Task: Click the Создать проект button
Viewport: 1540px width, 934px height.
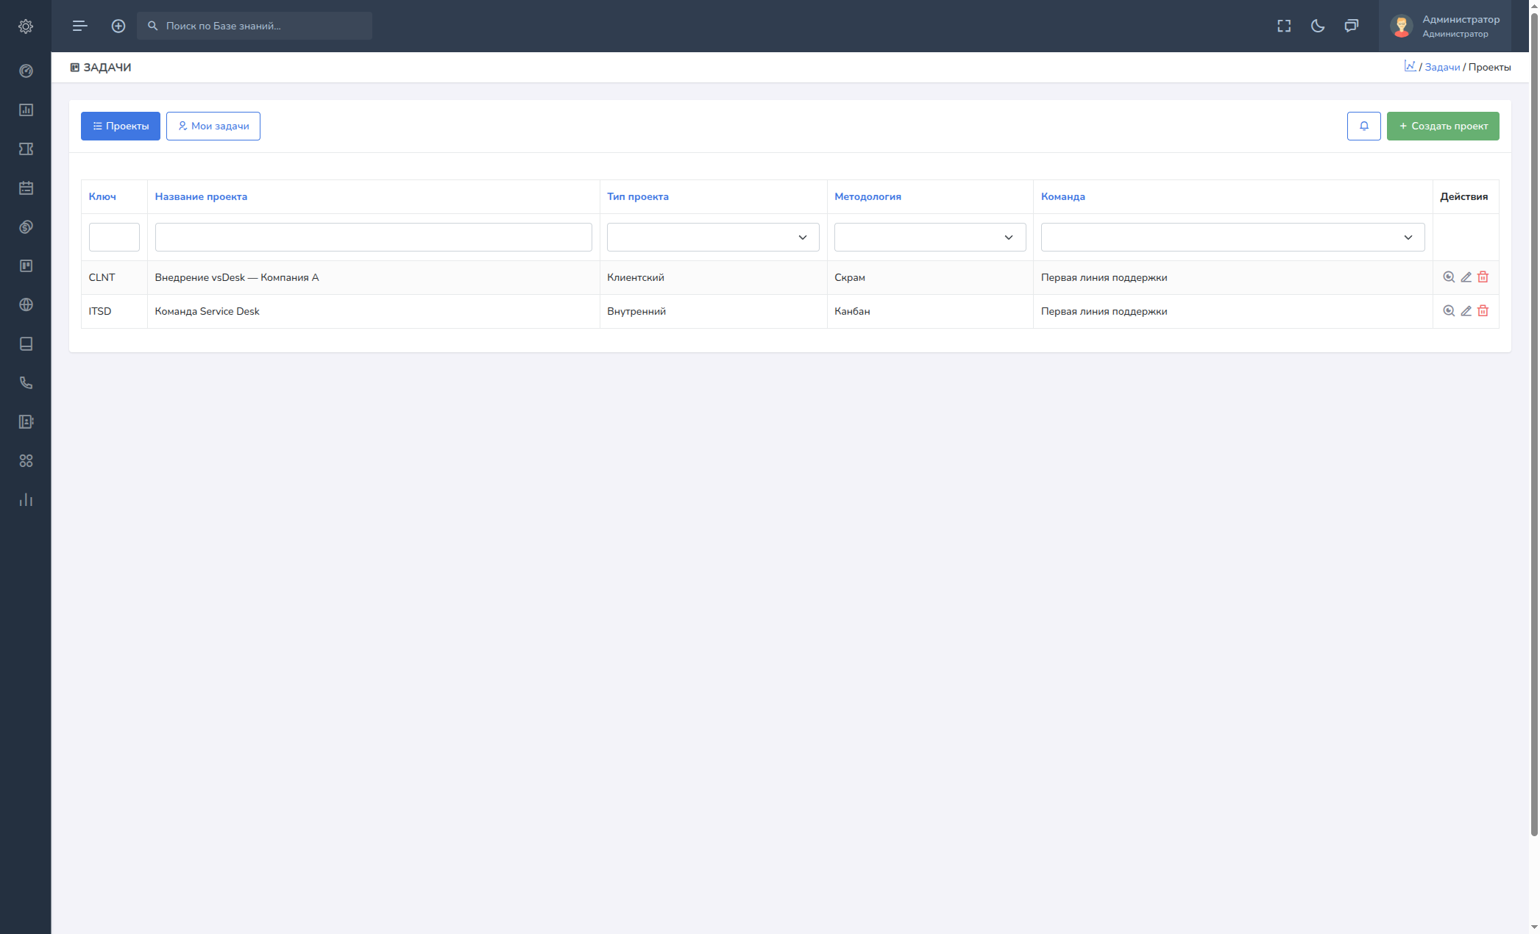Action: pyautogui.click(x=1442, y=126)
